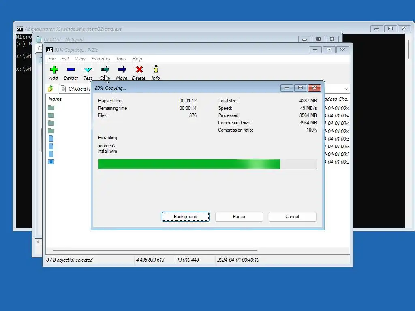Viewport: 415px width, 311px height.
Task: Click the Total size value 4287 MB
Action: click(x=308, y=101)
